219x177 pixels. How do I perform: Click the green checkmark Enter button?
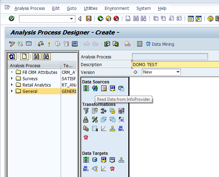point(12,19)
